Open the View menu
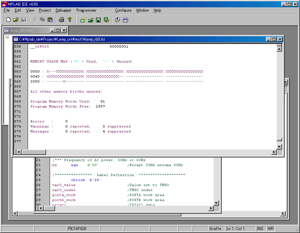Viewport: 300px width, 233px height. [30, 10]
